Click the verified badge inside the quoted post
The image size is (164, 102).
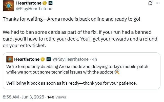pyautogui.click(x=43, y=59)
